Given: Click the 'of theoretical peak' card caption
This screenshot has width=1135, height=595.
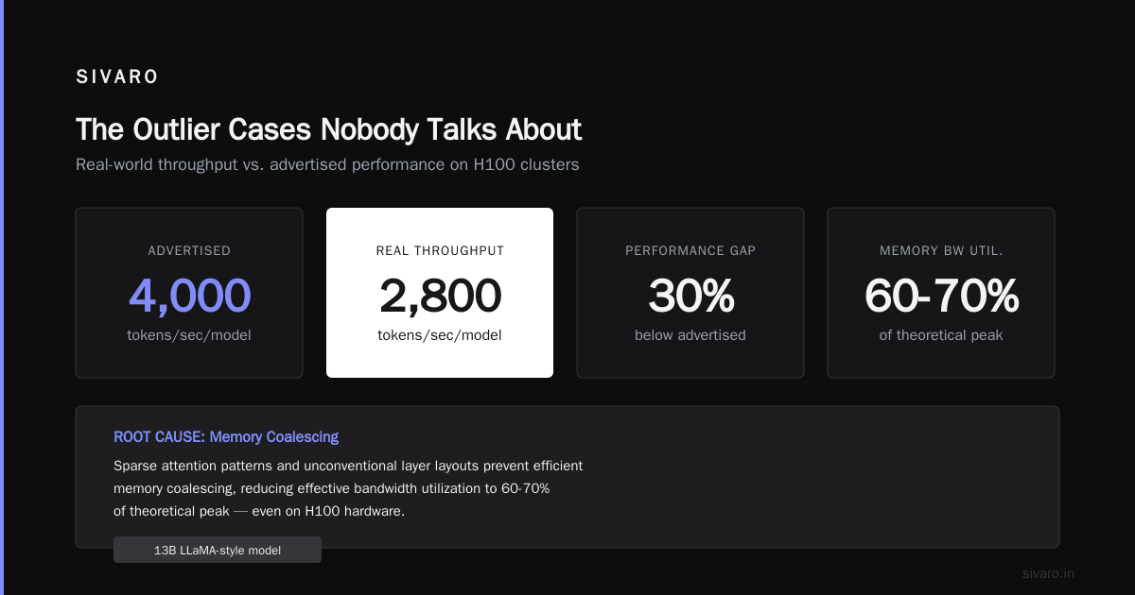Looking at the screenshot, I should (x=941, y=335).
